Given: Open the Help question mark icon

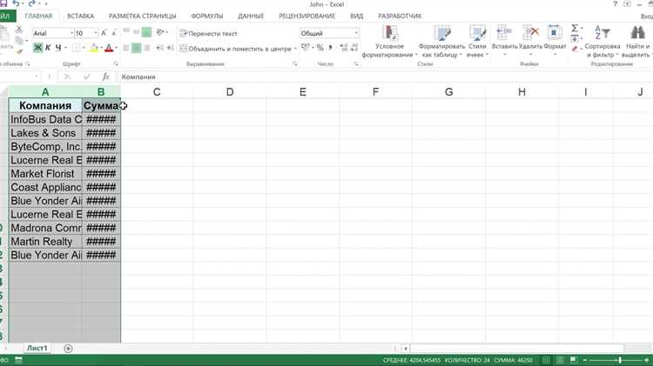Looking at the screenshot, I should [x=615, y=4].
